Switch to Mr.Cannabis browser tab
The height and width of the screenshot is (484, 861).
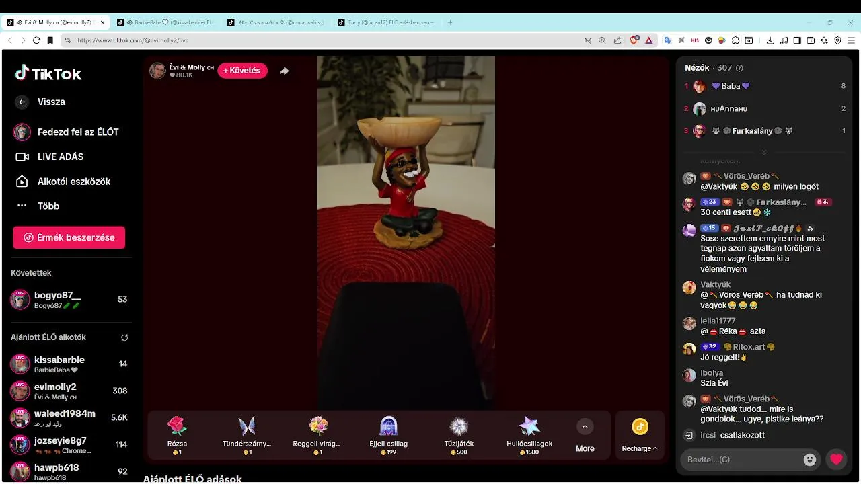276,22
